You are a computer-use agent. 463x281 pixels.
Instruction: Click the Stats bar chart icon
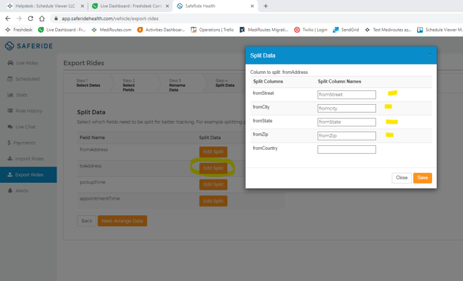[x=10, y=95]
